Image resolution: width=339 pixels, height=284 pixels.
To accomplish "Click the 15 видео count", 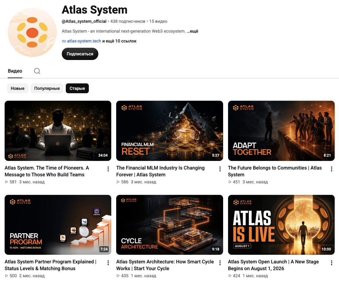I will (x=158, y=21).
